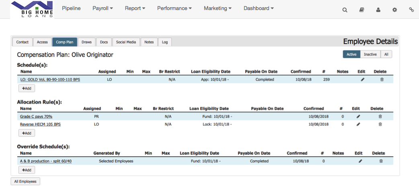Show All compensation items
419x190 pixels.
pyautogui.click(x=386, y=55)
